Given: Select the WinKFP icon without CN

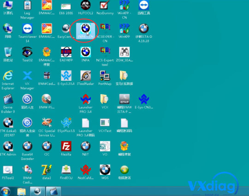Looking at the screenshot, I should click(125, 31).
